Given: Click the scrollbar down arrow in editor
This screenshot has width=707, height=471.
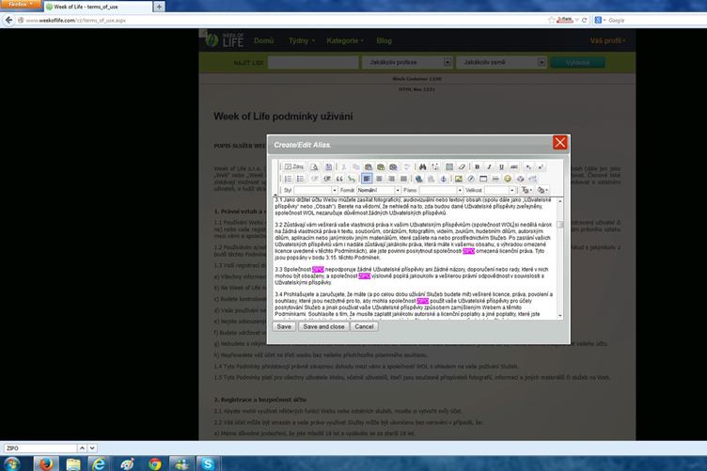Looking at the screenshot, I should click(560, 316).
